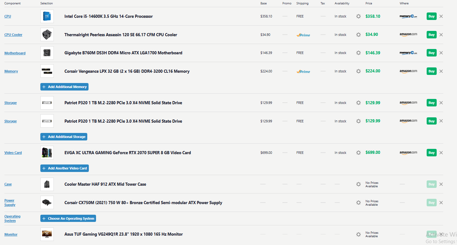Remove the Thermalright CPU Cooler using X
The width and height of the screenshot is (457, 245).
click(441, 35)
